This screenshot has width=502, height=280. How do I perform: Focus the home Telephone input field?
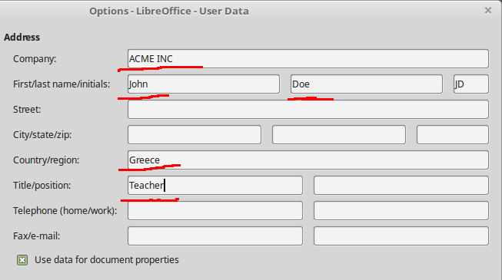click(x=215, y=210)
